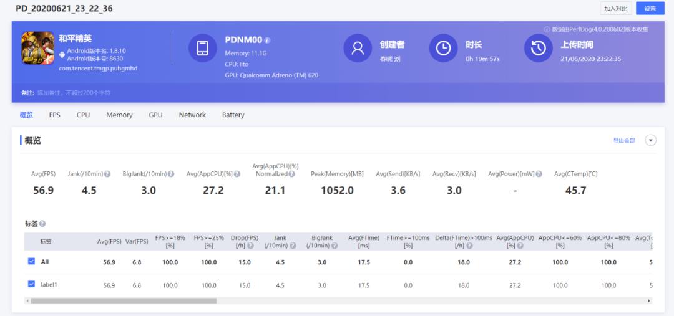The height and width of the screenshot is (316, 674).
Task: Click the FTime>=100ms column header
Action: coord(408,242)
